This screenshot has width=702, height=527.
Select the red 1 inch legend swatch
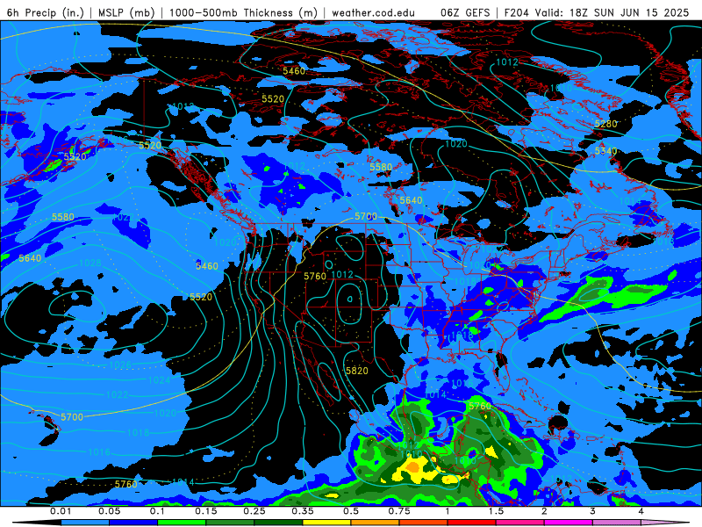(x=472, y=523)
